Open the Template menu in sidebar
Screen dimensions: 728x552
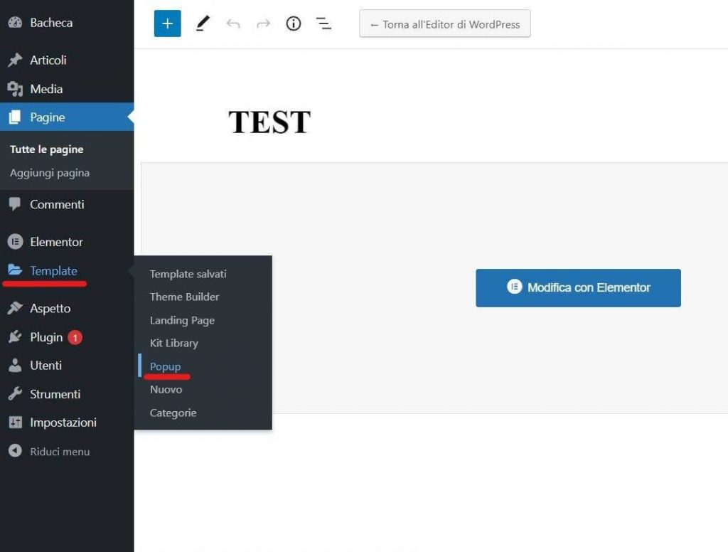(53, 271)
